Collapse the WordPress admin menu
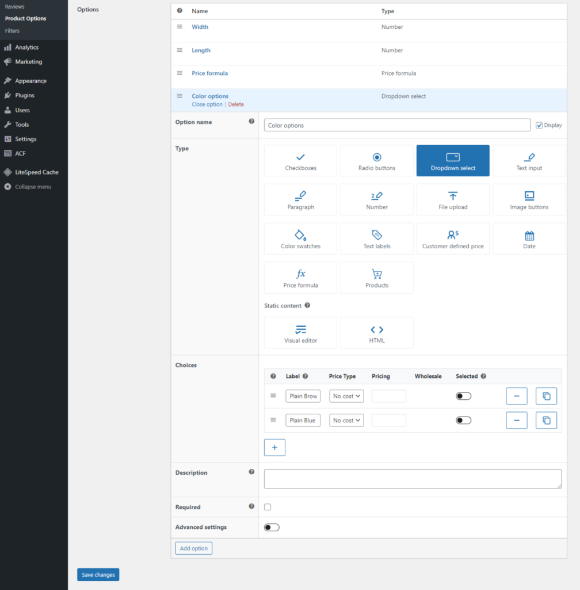 (33, 187)
